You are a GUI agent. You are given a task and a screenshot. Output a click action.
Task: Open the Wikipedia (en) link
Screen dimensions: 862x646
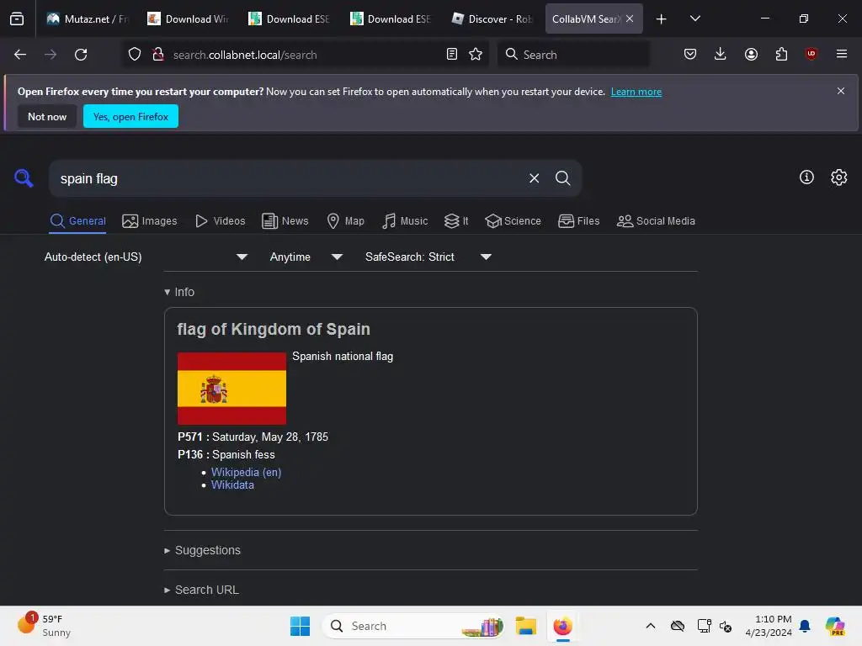point(246,472)
